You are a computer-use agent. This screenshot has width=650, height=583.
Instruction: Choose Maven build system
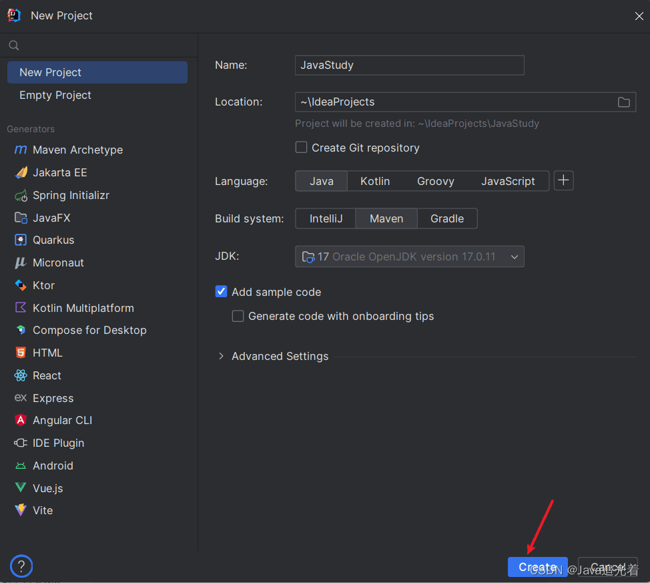click(386, 218)
